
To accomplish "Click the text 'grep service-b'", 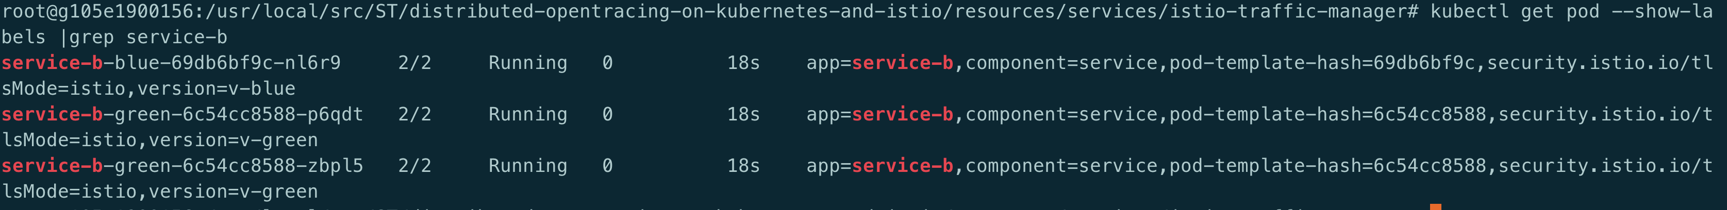I will point(149,38).
